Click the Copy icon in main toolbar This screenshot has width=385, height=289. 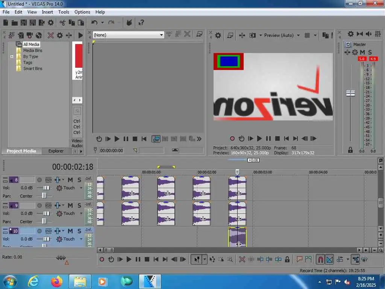point(72,23)
